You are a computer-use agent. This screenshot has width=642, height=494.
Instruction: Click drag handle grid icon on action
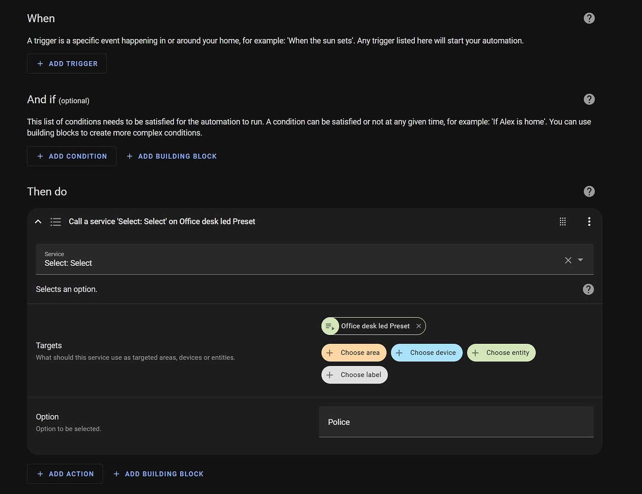pos(562,222)
